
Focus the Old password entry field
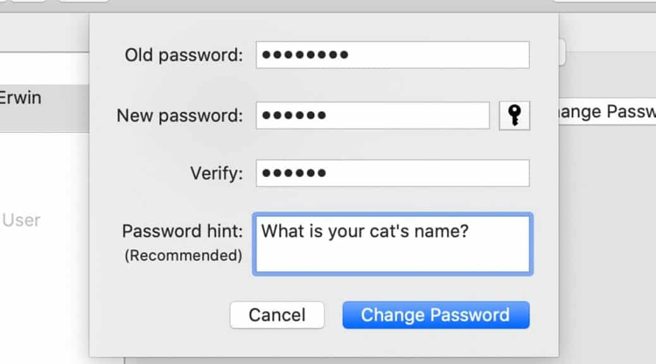[392, 55]
